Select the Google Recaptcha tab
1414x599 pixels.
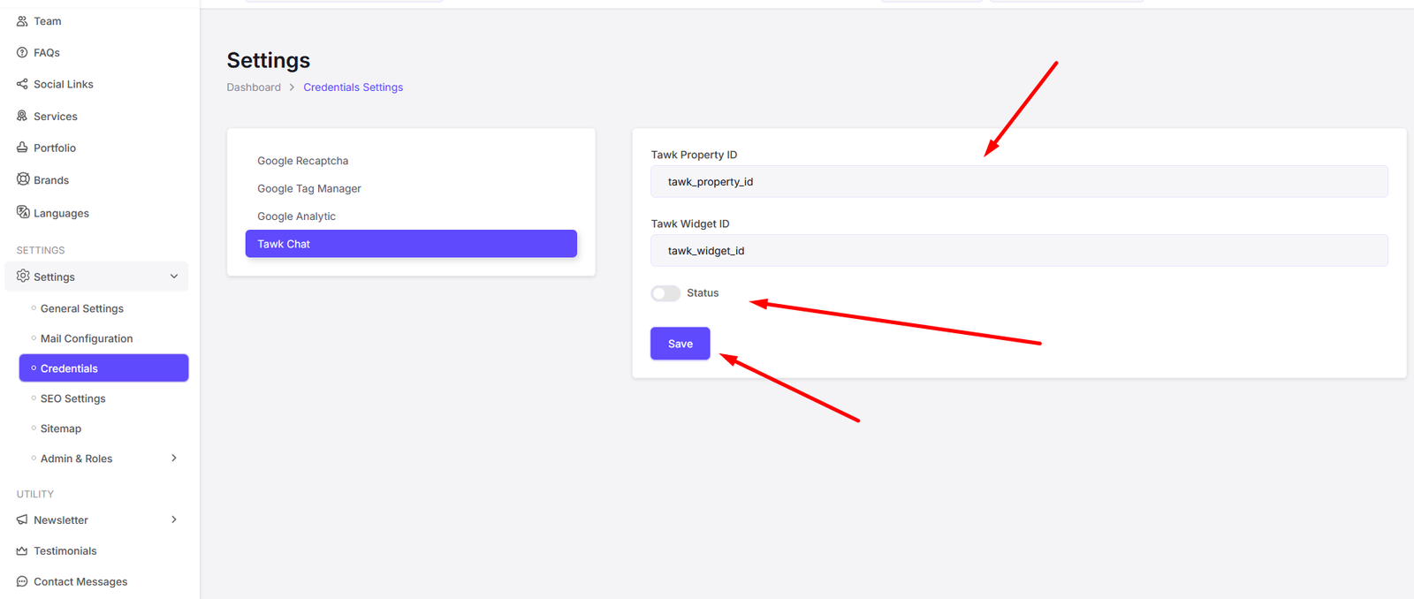tap(302, 161)
